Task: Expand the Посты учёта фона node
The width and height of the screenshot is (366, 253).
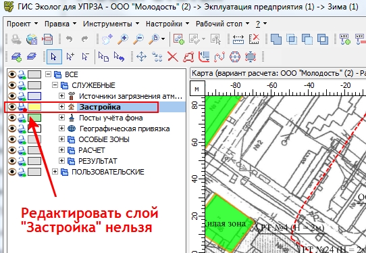Action: 61,118
